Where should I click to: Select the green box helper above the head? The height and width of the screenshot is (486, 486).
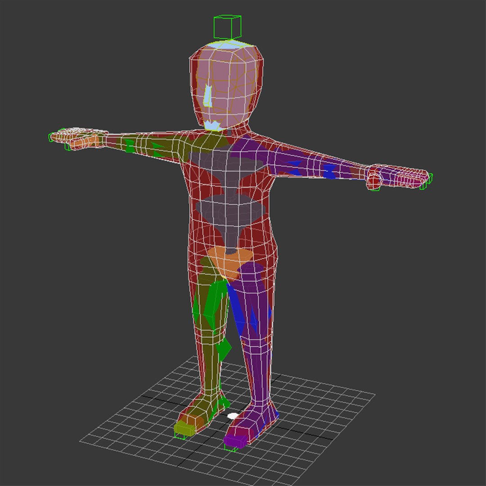tap(227, 27)
